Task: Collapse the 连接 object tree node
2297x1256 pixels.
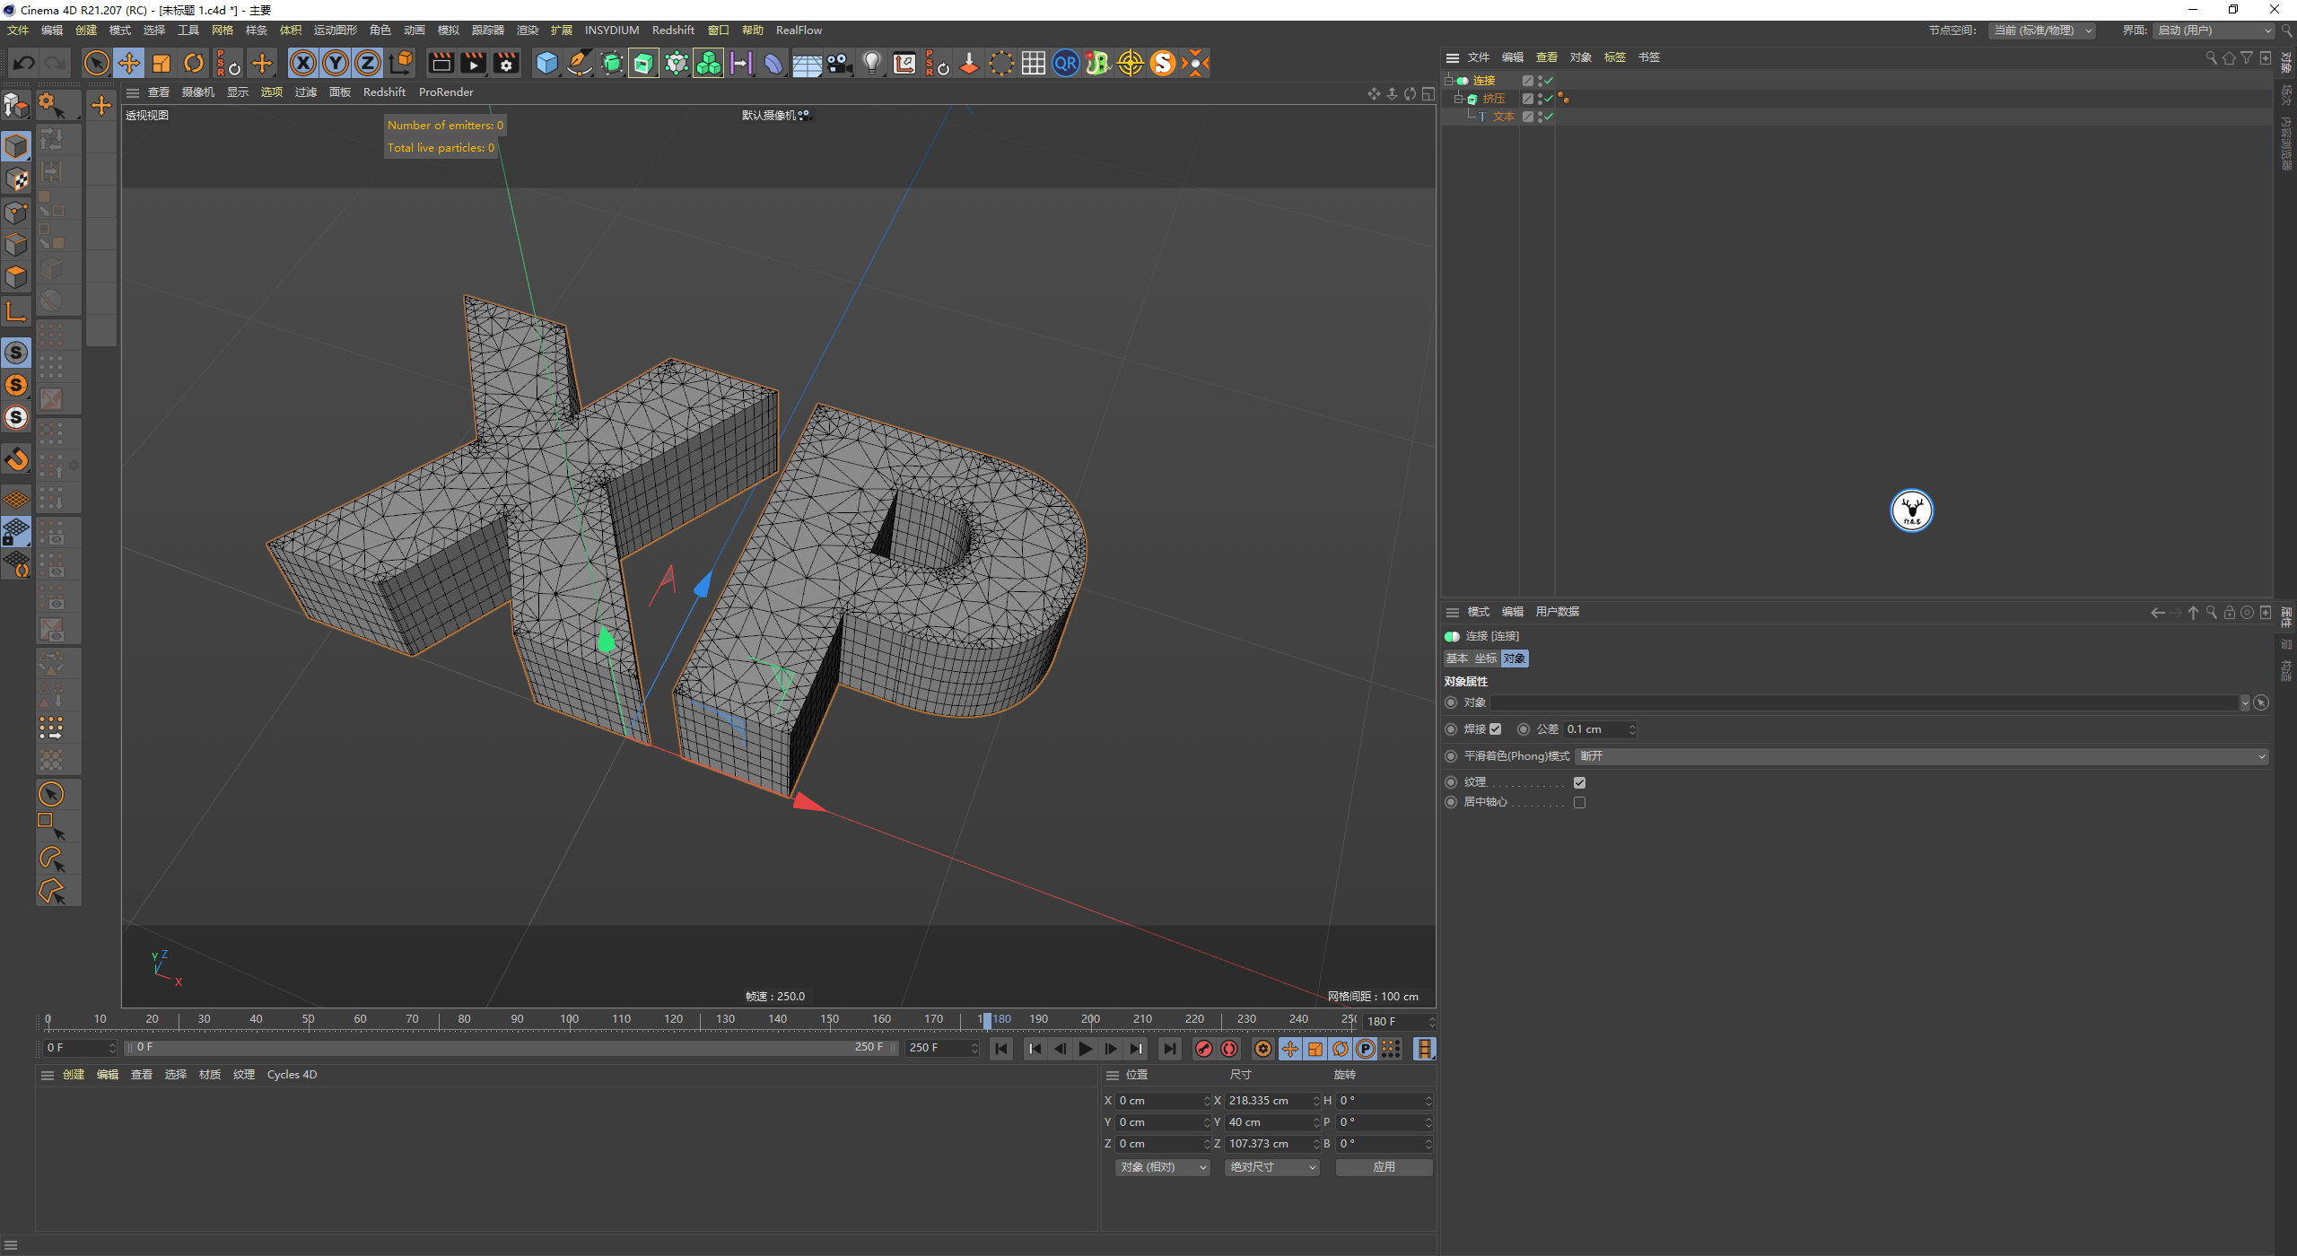Action: pos(1448,81)
